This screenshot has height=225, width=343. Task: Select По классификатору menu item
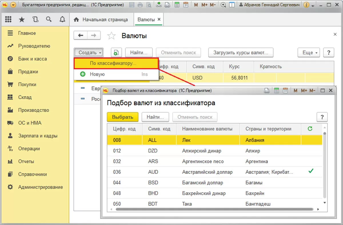click(x=113, y=64)
